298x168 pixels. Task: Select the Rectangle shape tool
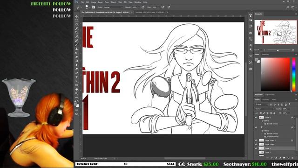[76, 85]
